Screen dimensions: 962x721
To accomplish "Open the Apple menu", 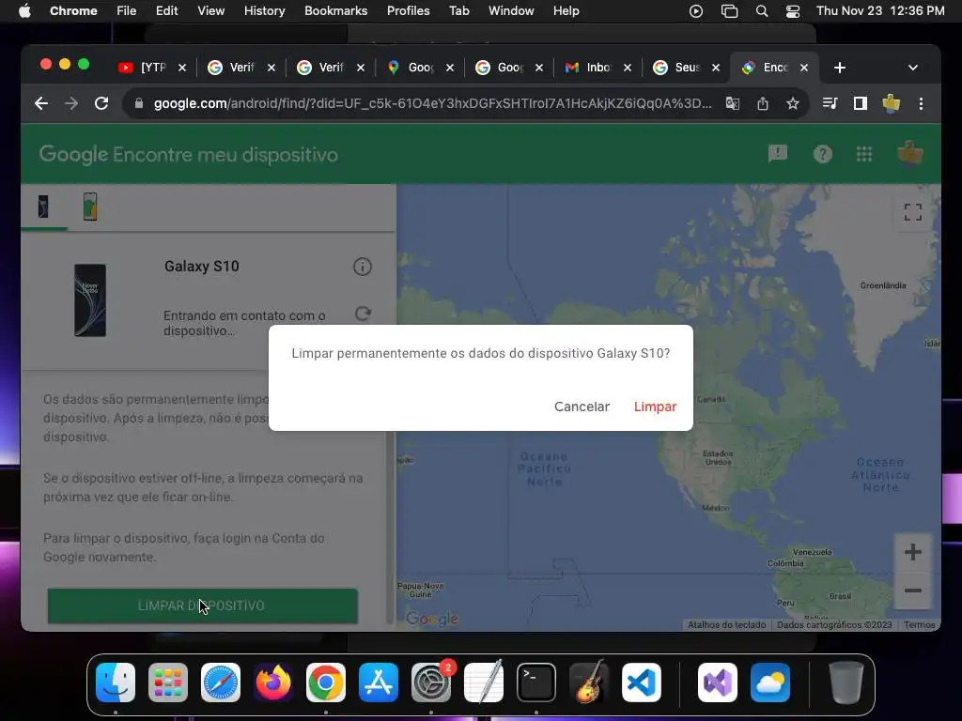I will [23, 11].
